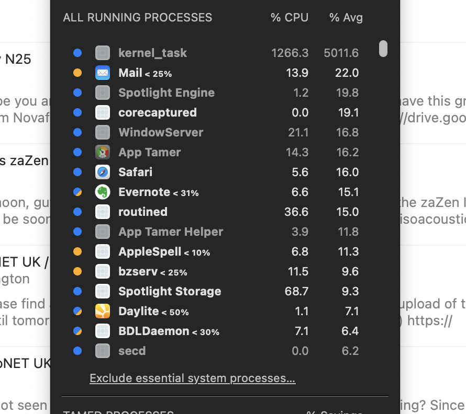Viewport: 466px width, 414px height.
Task: Click the process list scrollbar thumb
Action: pyautogui.click(x=383, y=49)
